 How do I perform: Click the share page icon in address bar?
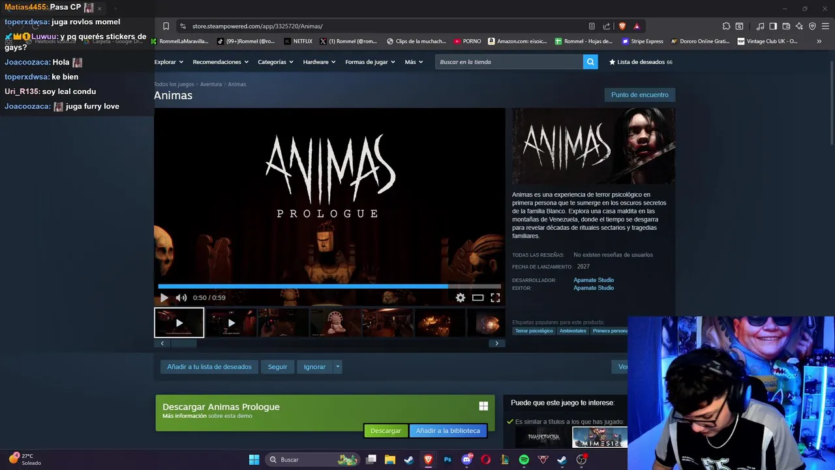(x=607, y=26)
